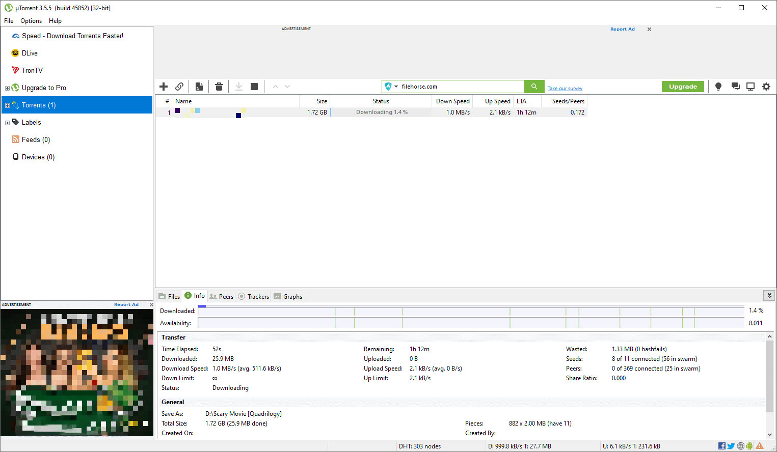Open Preferences via the gear icon
This screenshot has height=452, width=777.
pos(766,87)
